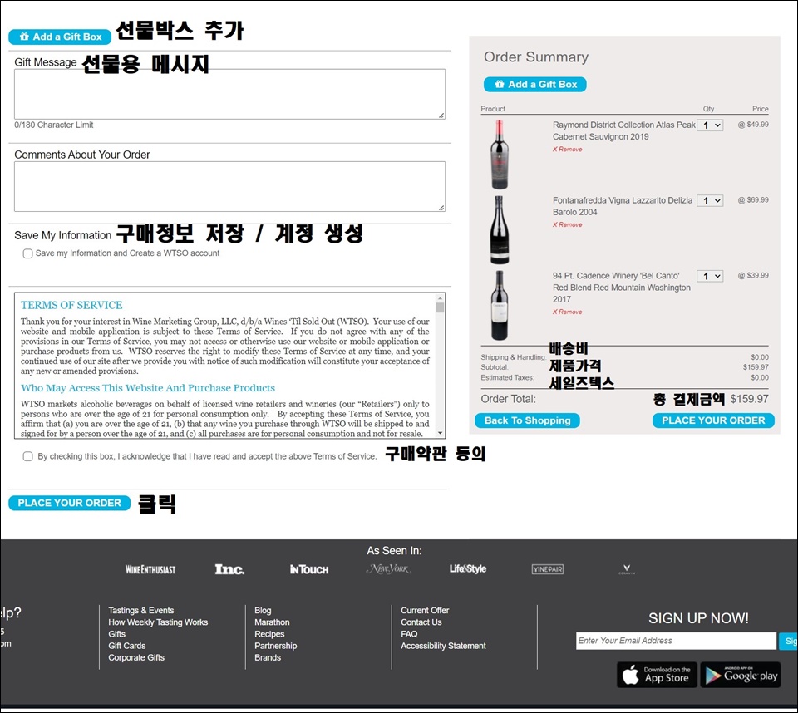Click inside the Gift Message text box

pos(229,94)
